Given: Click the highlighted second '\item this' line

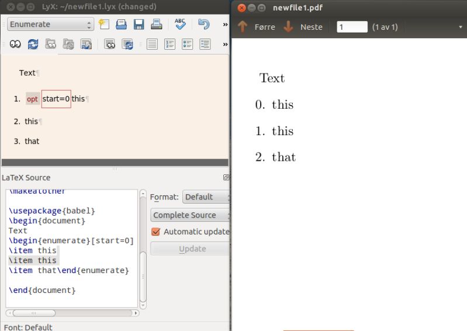Looking at the screenshot, I should pos(33,260).
